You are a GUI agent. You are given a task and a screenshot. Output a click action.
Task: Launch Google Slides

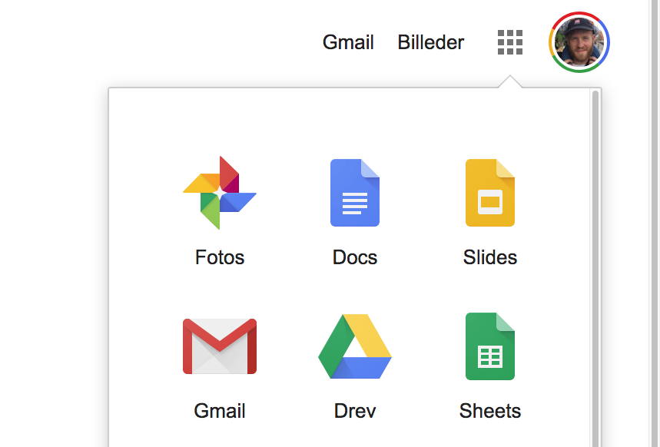[x=490, y=192]
